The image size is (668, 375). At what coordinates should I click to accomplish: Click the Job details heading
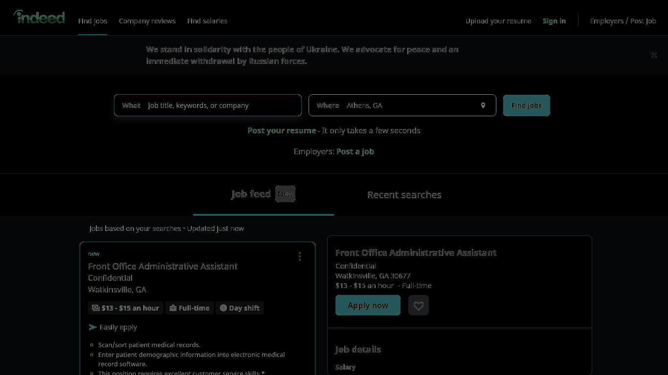[x=358, y=350]
